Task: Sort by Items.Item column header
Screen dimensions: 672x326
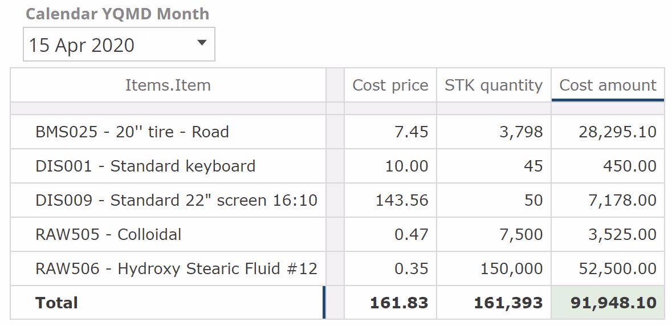Action: coord(168,85)
